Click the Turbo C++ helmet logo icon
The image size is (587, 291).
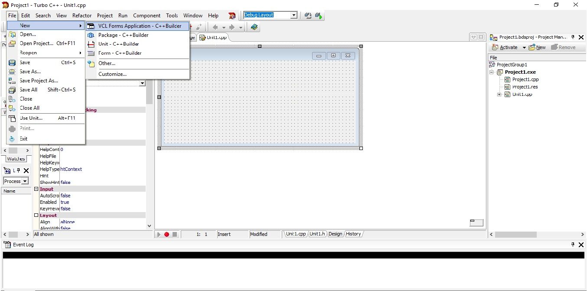232,15
